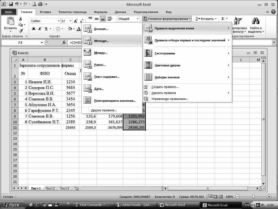Open the пуск Start button
This screenshot has height=209, width=278.
[x=13, y=205]
